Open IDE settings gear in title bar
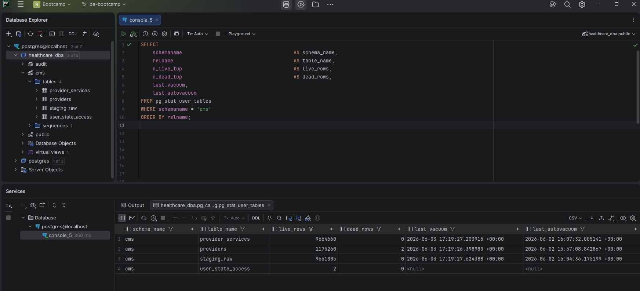The height and width of the screenshot is (291, 640). tap(582, 4)
